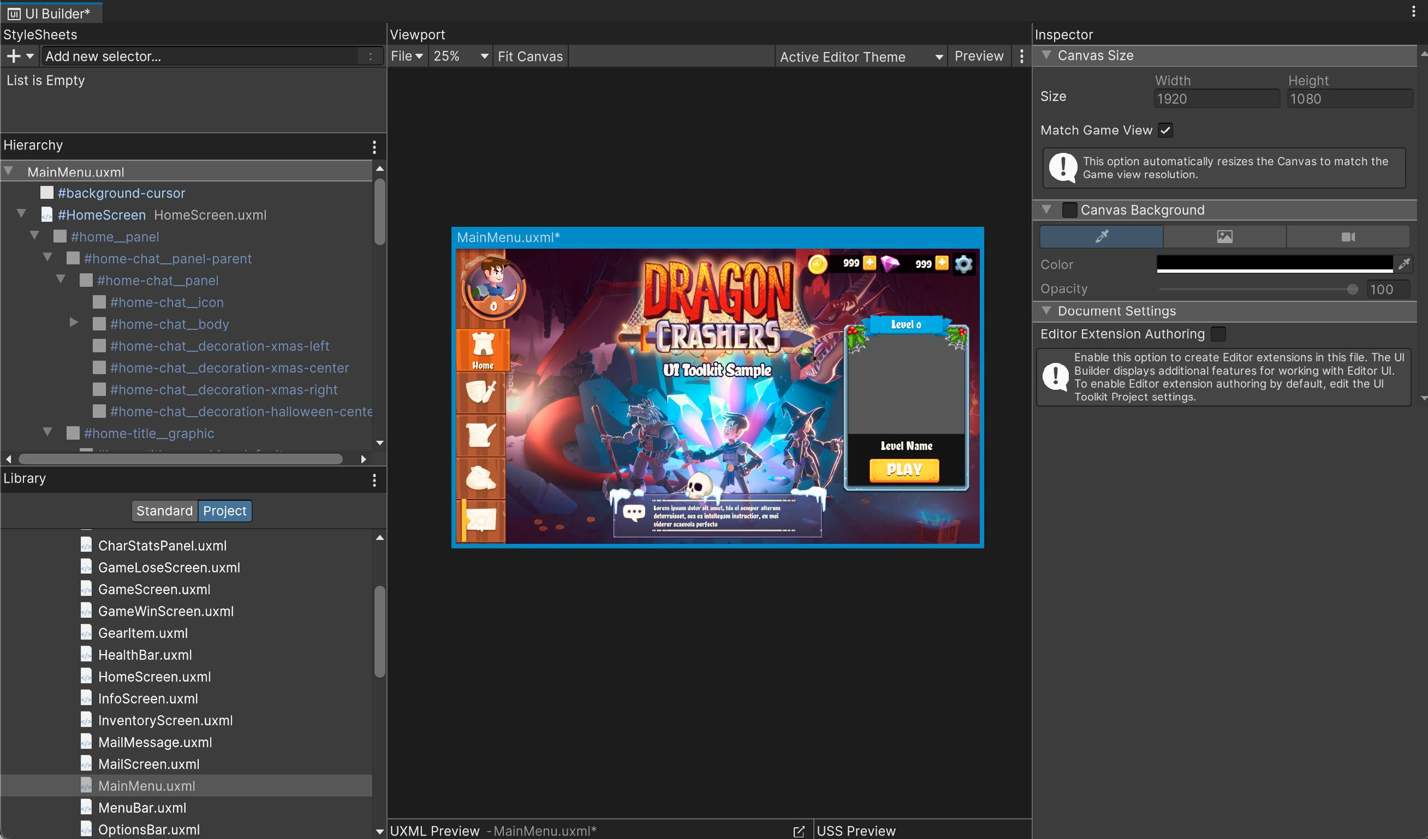
Task: Switch to the Standard library tab
Action: click(x=164, y=511)
